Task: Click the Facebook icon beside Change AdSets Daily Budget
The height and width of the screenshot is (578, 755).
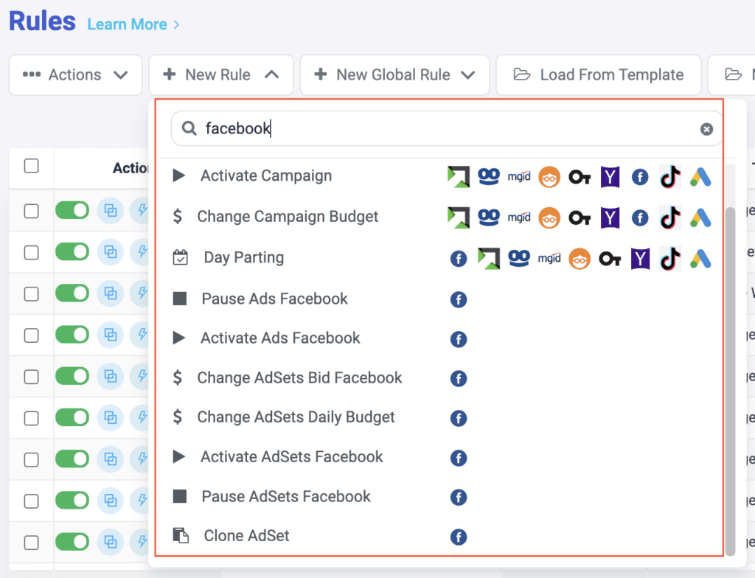Action: point(459,418)
